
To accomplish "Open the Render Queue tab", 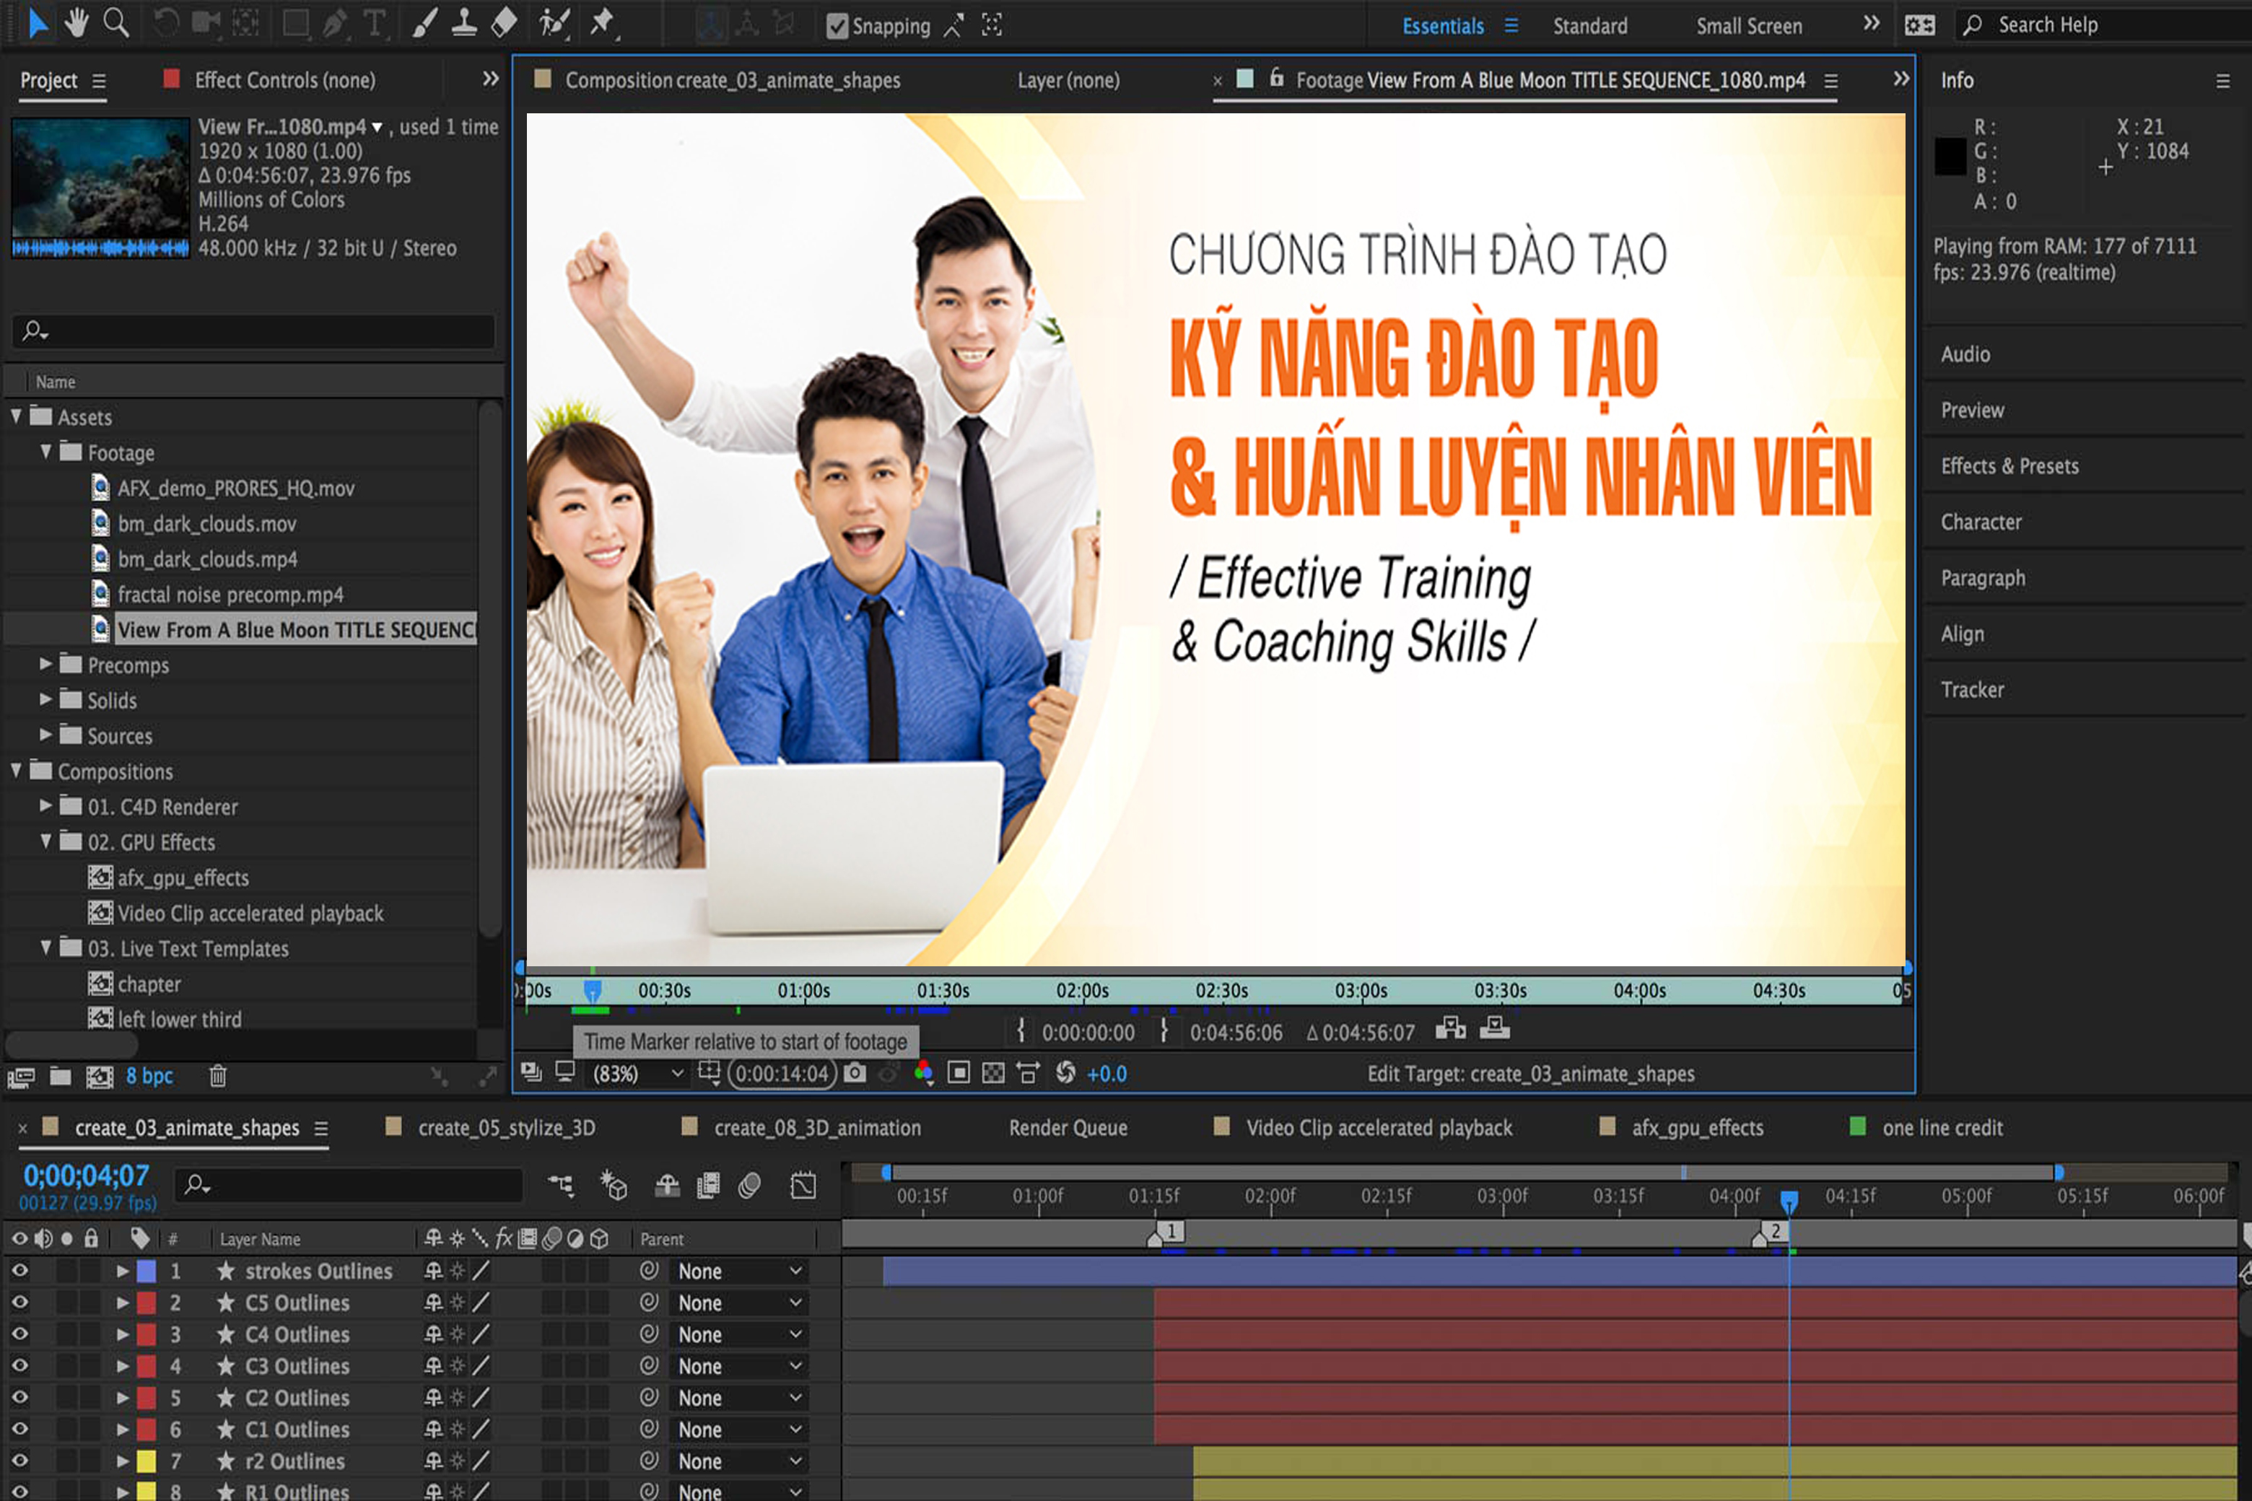I will [1068, 1128].
